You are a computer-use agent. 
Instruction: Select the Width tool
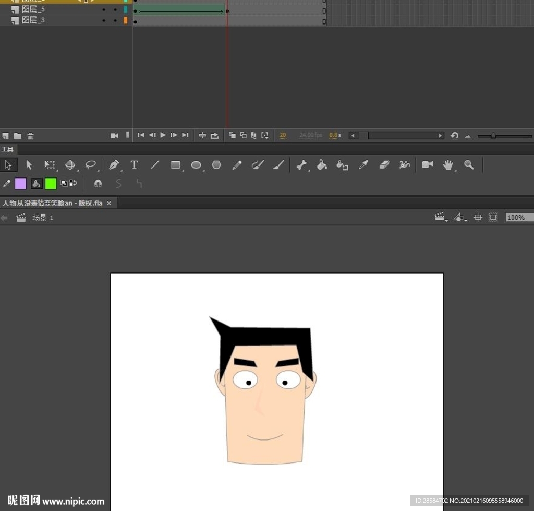tap(404, 165)
